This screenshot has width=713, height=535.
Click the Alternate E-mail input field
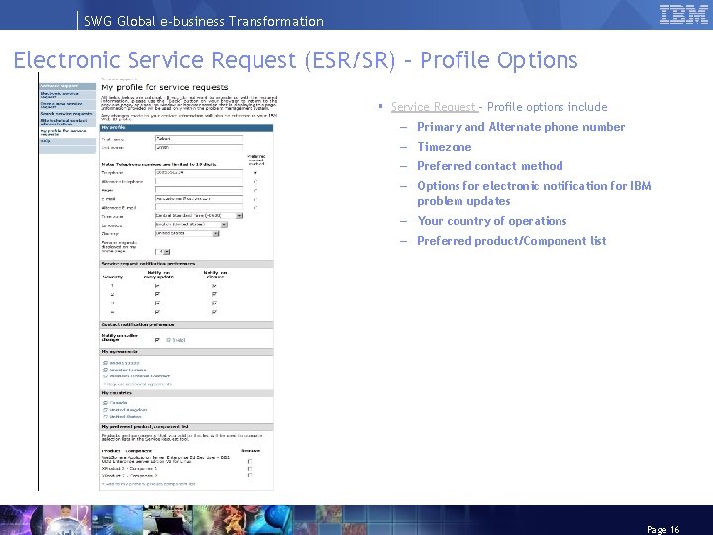tap(199, 207)
